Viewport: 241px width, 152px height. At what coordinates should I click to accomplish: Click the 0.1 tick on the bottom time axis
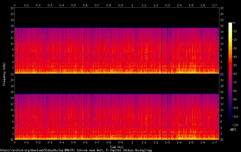coord(26,143)
